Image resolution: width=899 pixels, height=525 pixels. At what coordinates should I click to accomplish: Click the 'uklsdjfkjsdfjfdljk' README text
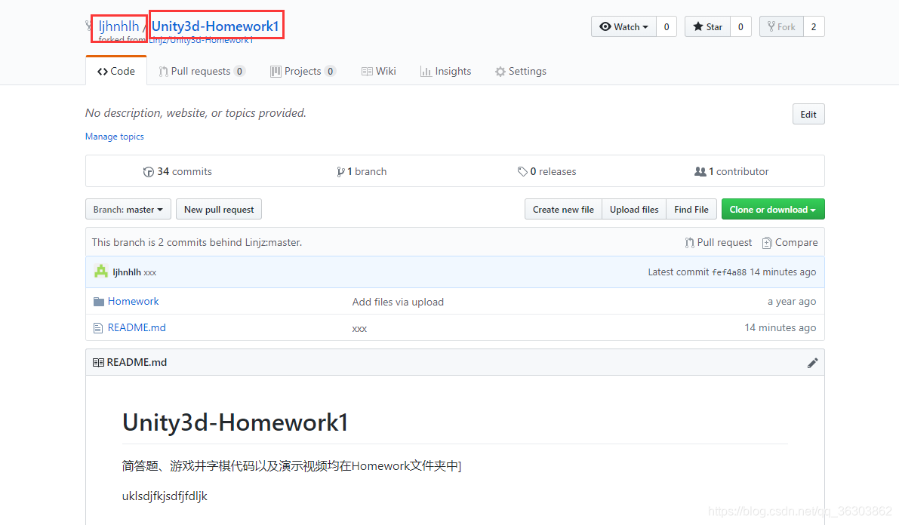[165, 496]
